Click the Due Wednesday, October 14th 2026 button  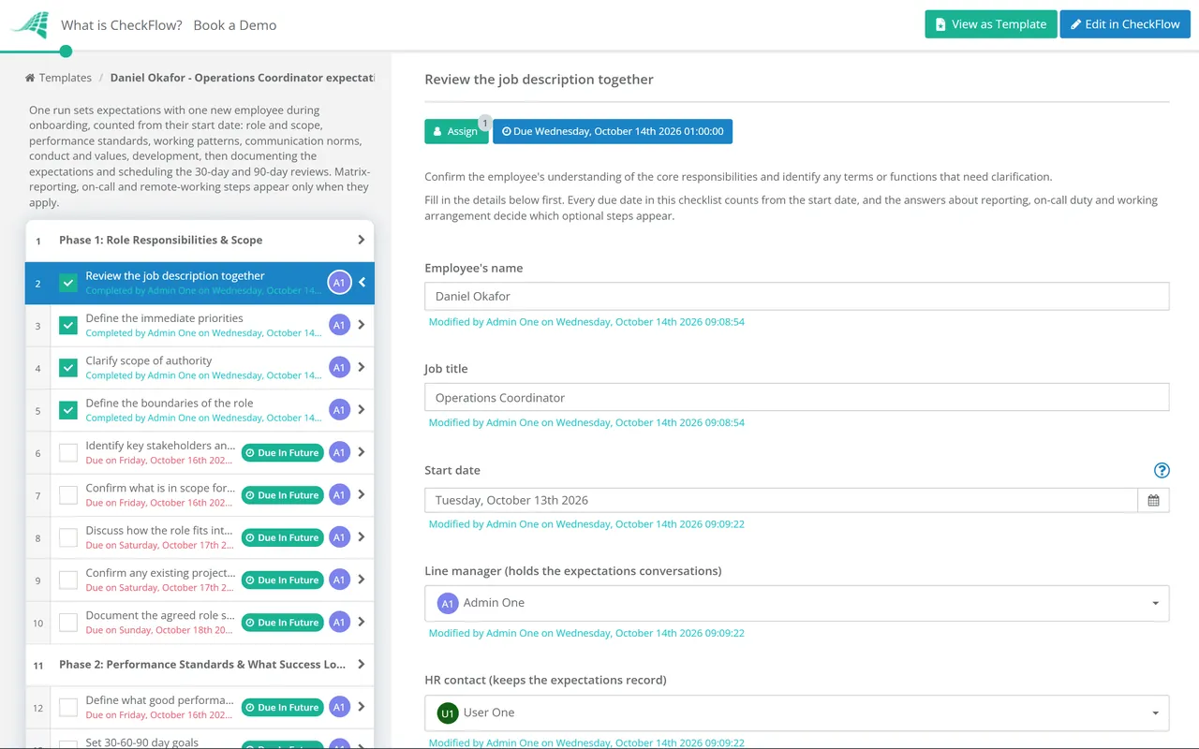pos(613,131)
